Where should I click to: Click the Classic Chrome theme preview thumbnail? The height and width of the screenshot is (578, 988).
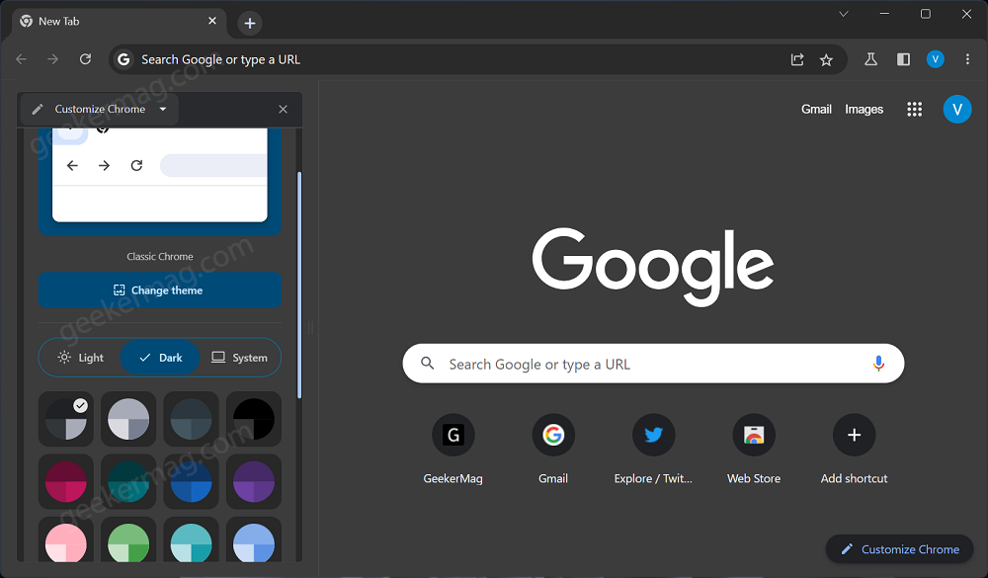[x=160, y=182]
